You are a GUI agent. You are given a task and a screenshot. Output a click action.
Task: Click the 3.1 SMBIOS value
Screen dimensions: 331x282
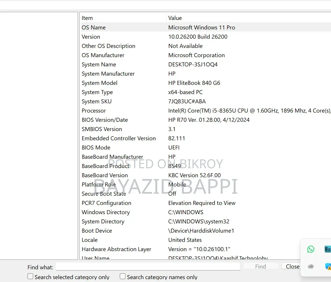pyautogui.click(x=172, y=129)
